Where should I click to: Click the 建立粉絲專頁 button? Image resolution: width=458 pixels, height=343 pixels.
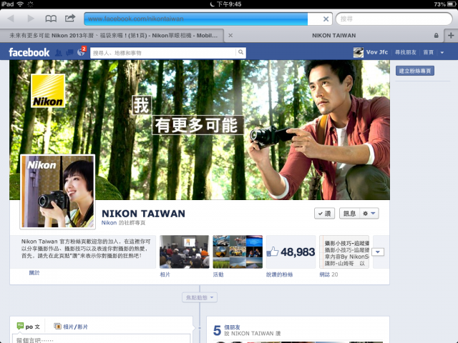pos(415,71)
